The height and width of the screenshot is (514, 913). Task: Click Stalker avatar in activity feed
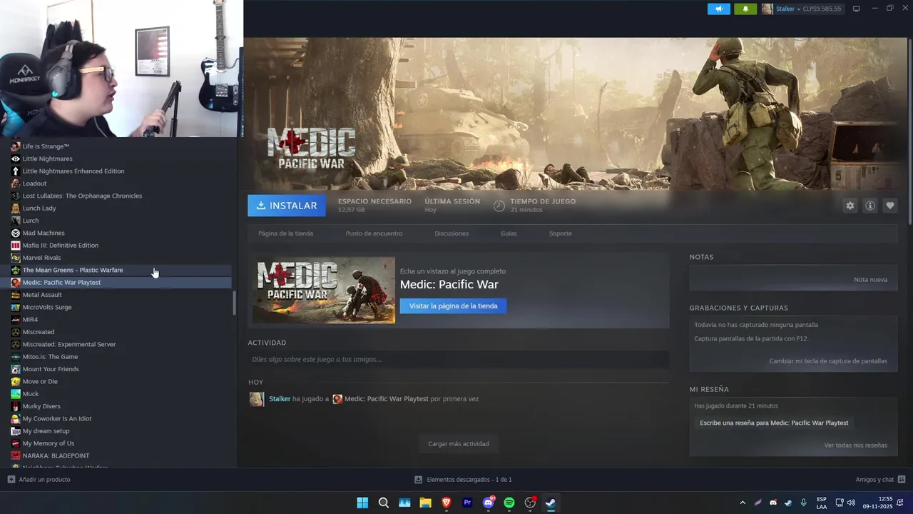(x=257, y=399)
